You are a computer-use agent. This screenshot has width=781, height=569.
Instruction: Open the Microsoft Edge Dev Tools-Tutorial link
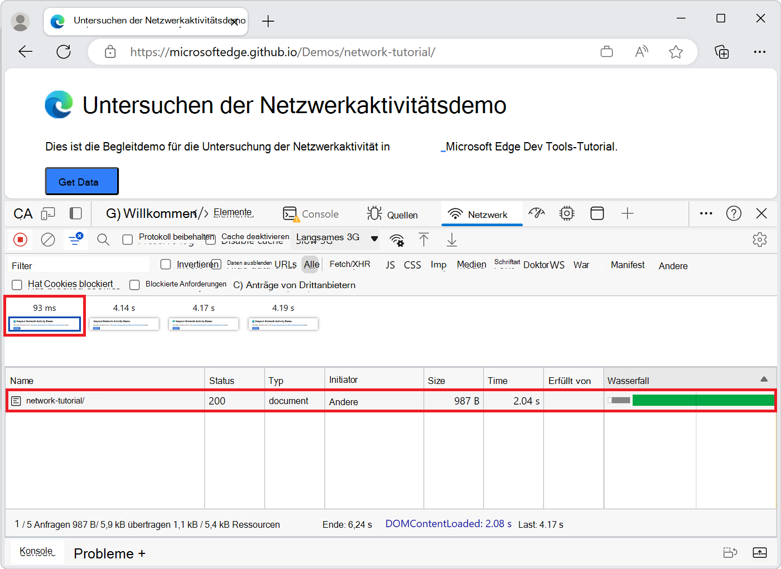point(529,147)
